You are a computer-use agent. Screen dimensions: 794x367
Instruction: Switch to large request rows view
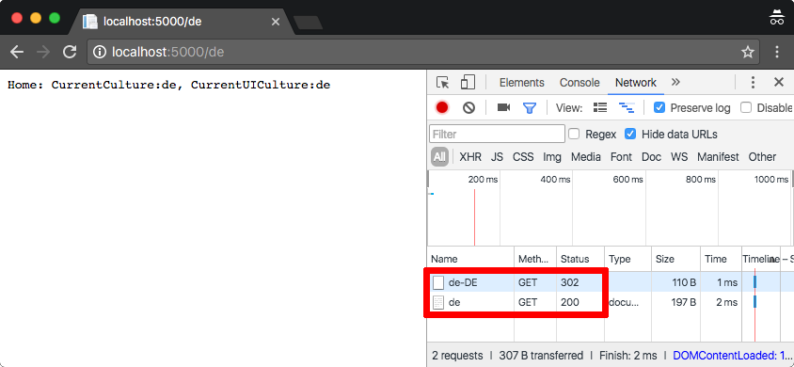pyautogui.click(x=600, y=107)
